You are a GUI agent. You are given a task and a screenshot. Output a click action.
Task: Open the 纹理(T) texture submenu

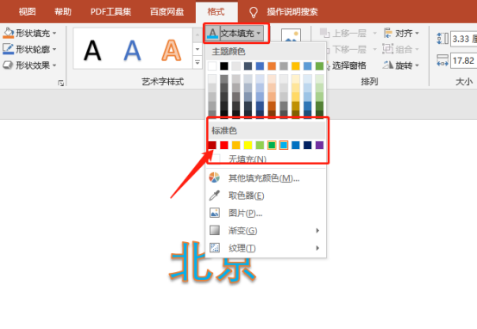[x=266, y=248]
